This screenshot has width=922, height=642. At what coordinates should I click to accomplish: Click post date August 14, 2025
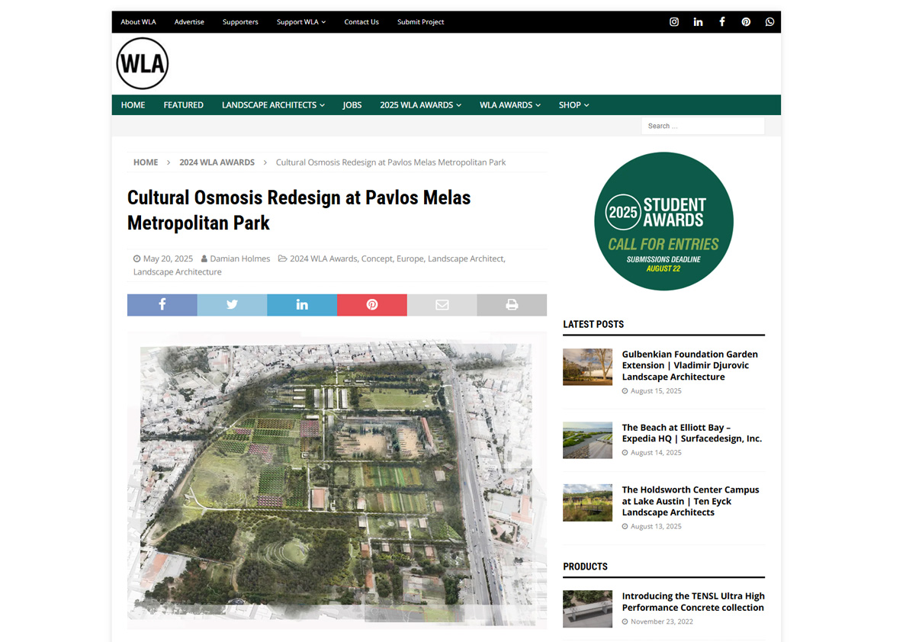[x=656, y=452]
